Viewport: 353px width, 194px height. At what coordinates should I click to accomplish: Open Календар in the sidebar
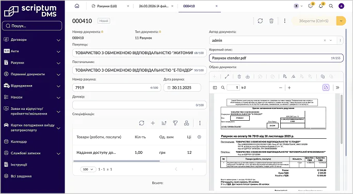[19, 141]
